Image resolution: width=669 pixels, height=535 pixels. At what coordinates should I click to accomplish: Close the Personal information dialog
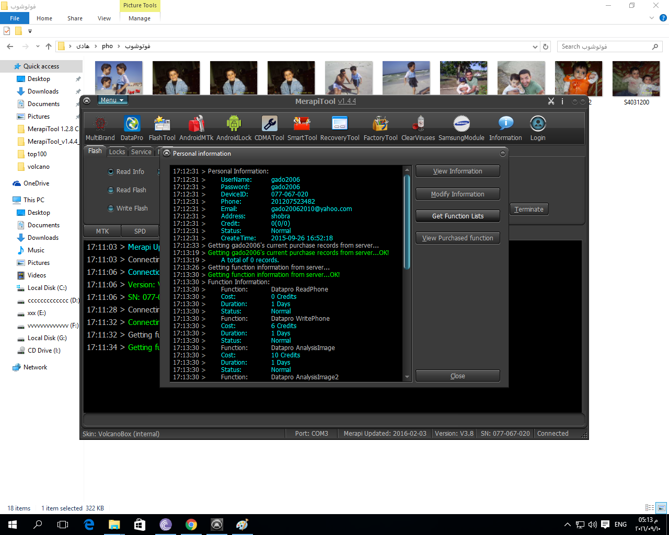coord(458,376)
